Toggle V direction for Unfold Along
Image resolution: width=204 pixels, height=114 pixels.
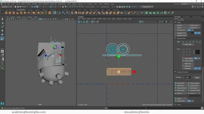[192, 30]
